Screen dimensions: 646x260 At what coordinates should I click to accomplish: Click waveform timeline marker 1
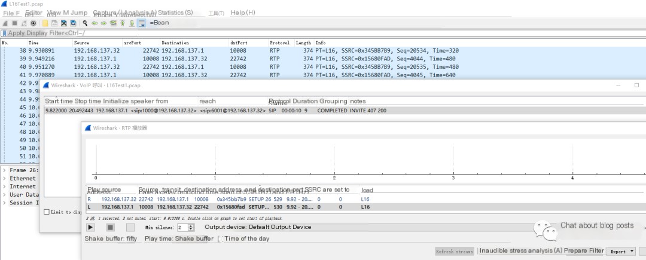215,178
